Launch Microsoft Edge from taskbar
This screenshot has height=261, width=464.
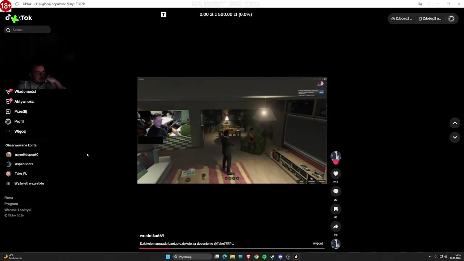point(224,257)
